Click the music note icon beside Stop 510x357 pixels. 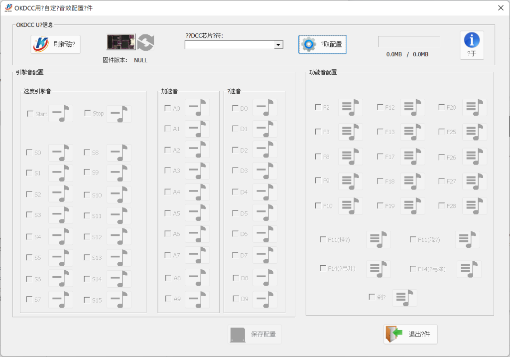(119, 114)
